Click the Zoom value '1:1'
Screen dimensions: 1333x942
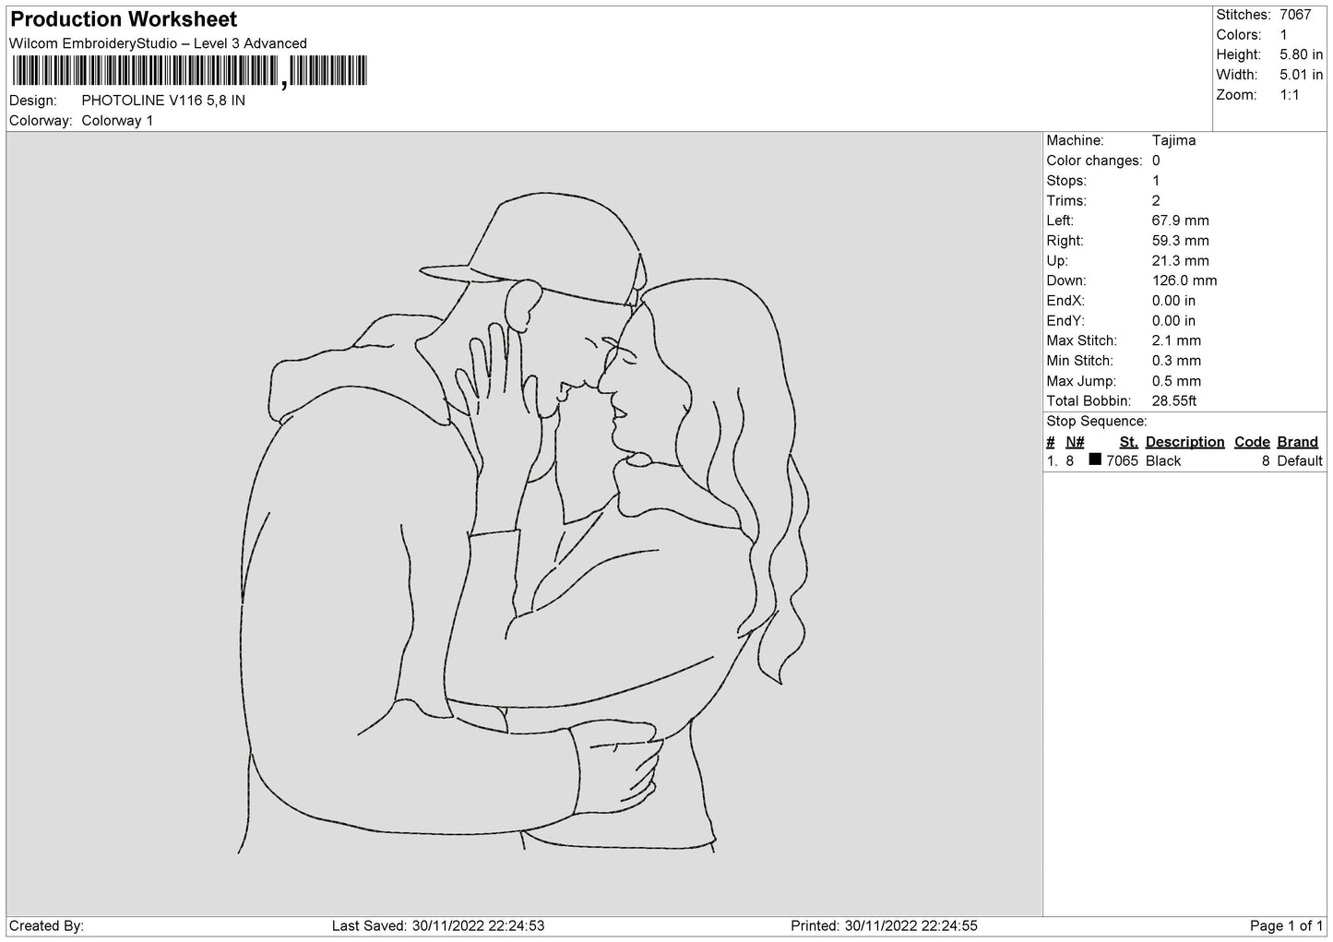(1289, 95)
